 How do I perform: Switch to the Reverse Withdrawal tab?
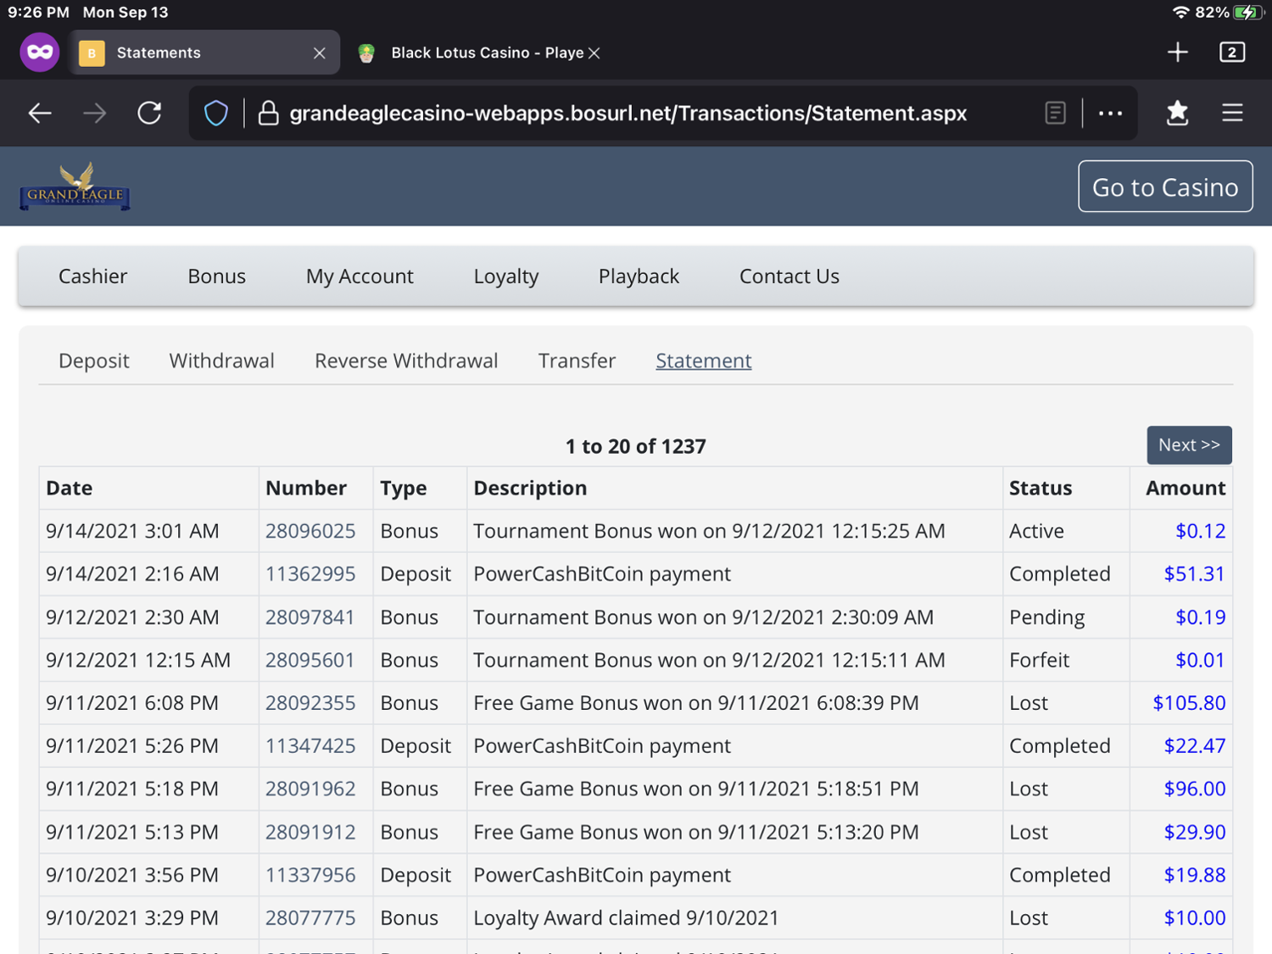pyautogui.click(x=406, y=360)
